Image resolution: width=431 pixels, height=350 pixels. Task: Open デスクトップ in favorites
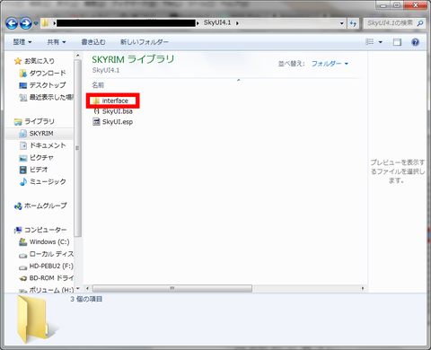(x=42, y=85)
